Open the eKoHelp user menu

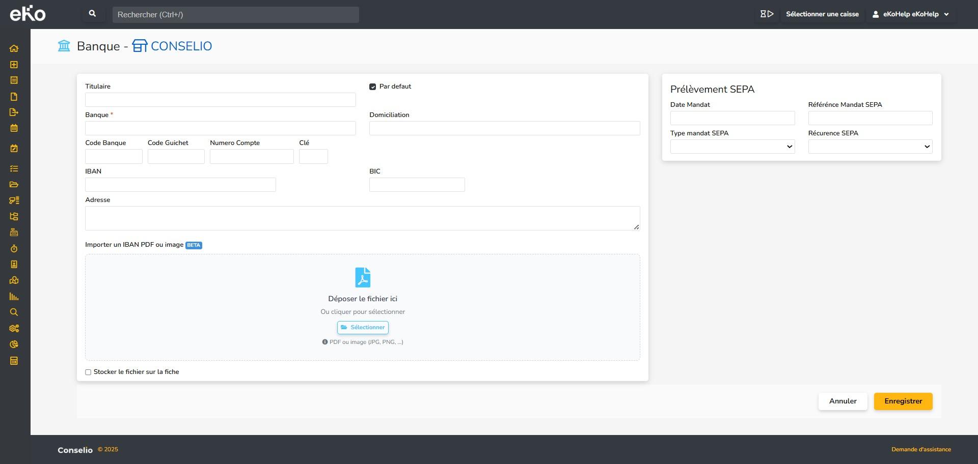910,14
